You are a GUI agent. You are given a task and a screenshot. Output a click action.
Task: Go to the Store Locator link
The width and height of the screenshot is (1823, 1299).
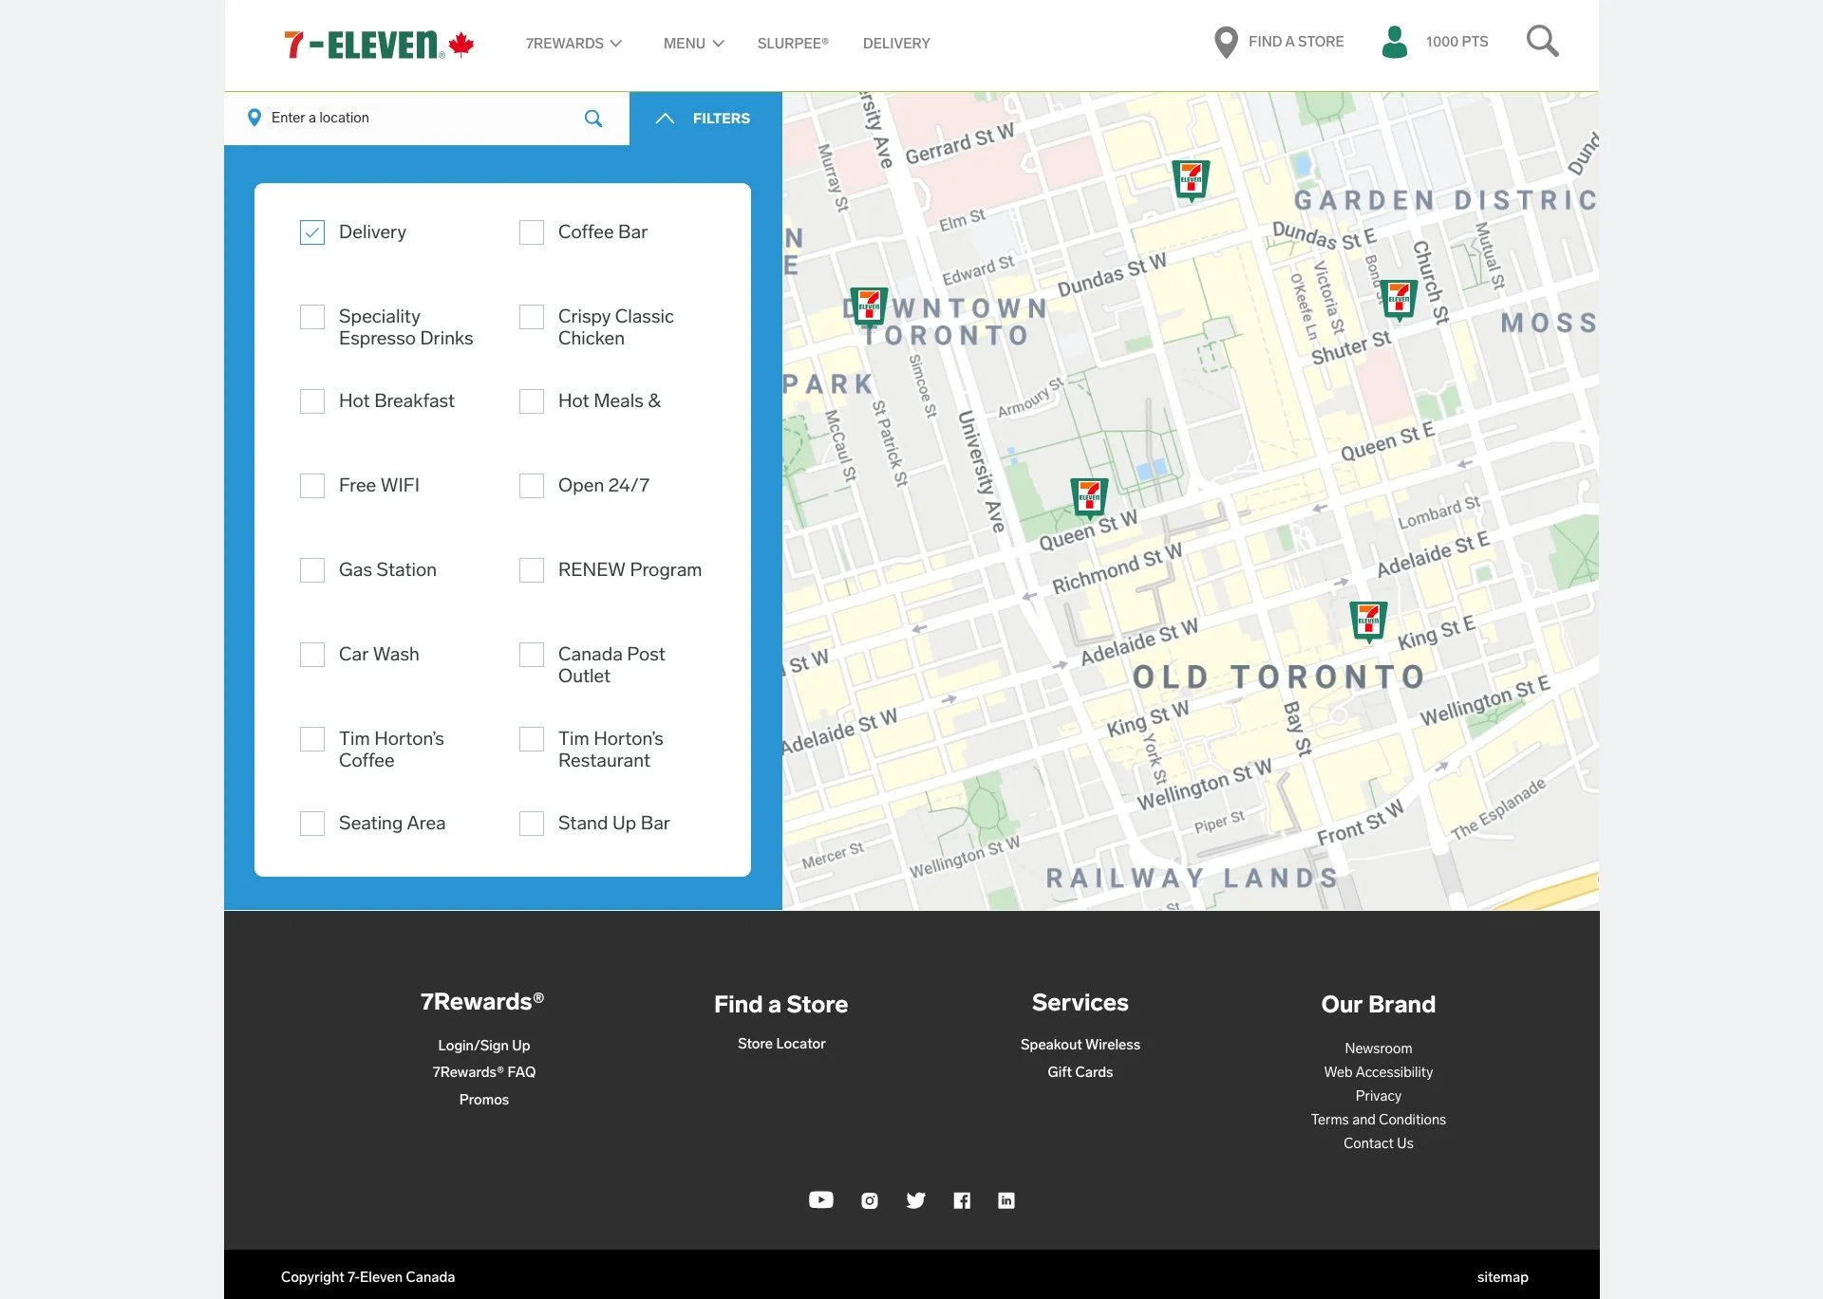point(781,1044)
